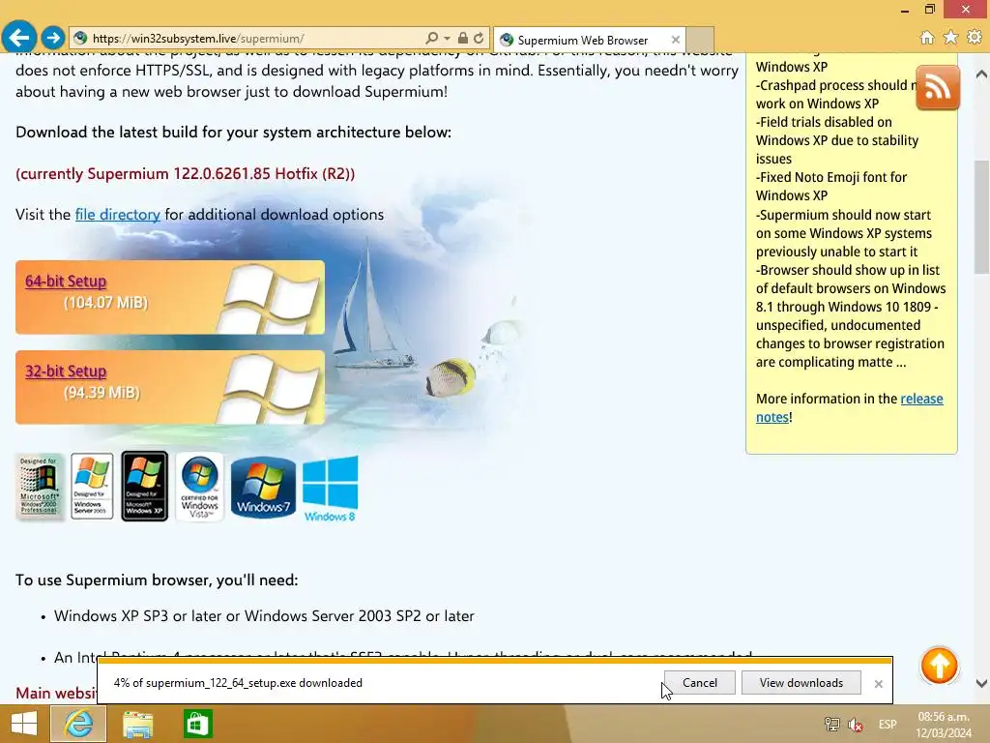Click the network tray icon
Image resolution: width=990 pixels, height=743 pixels.
tap(832, 725)
